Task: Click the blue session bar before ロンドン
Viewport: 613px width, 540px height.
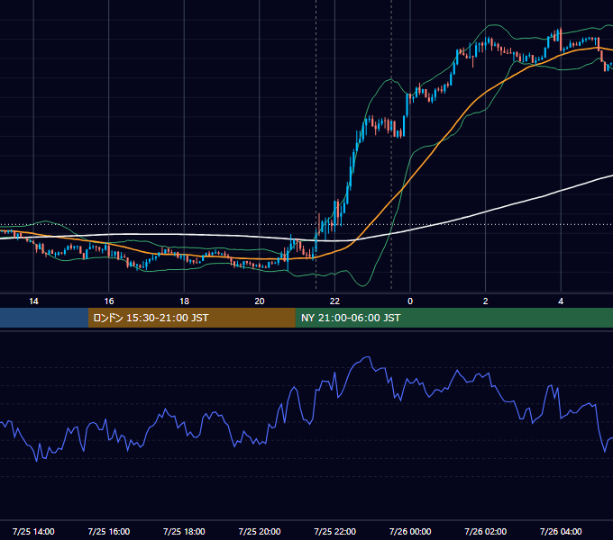Action: click(44, 318)
